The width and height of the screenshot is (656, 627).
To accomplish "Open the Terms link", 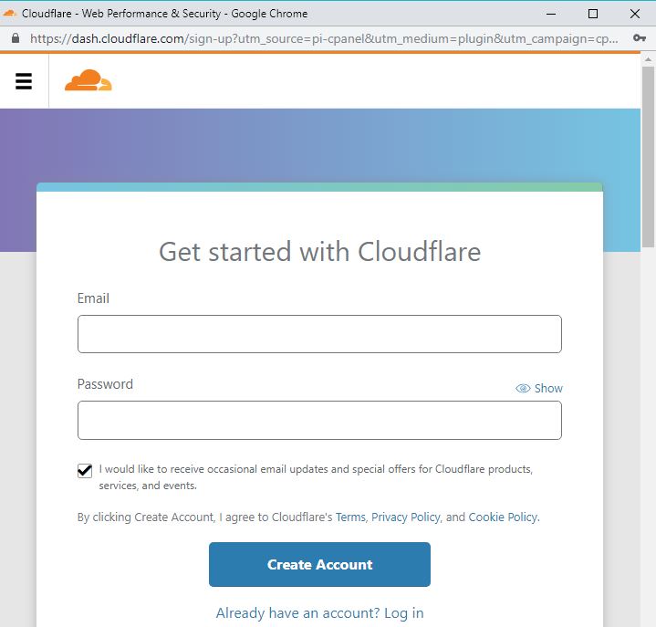I will (x=350, y=517).
